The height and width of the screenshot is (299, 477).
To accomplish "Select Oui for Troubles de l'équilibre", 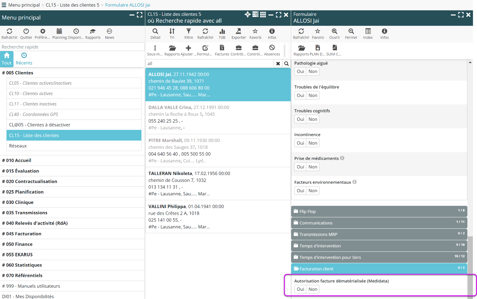I will pyautogui.click(x=300, y=95).
